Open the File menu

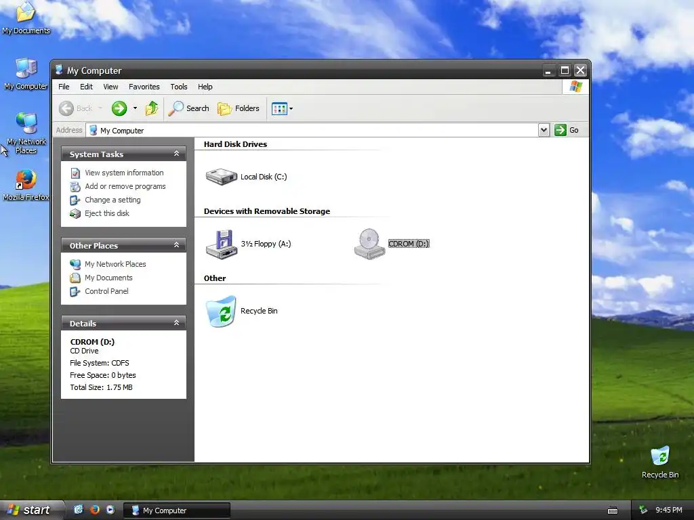point(64,87)
